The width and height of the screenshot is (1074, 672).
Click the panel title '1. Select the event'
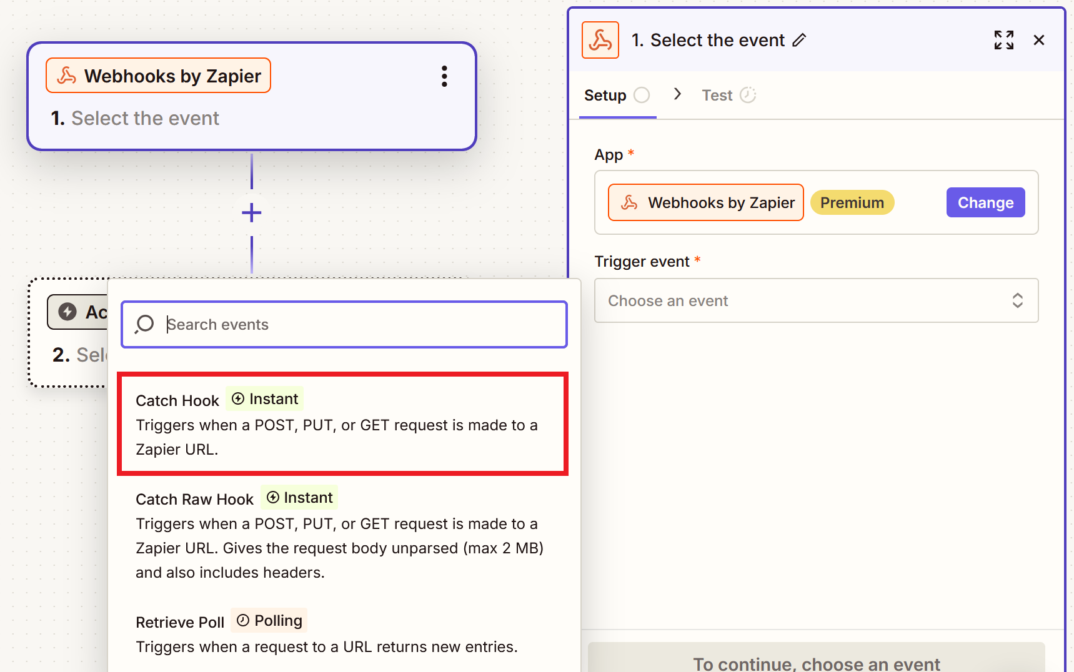pyautogui.click(x=708, y=41)
